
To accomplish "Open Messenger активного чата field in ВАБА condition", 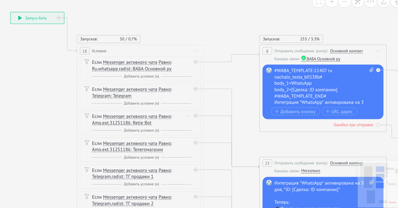I will [130, 62].
